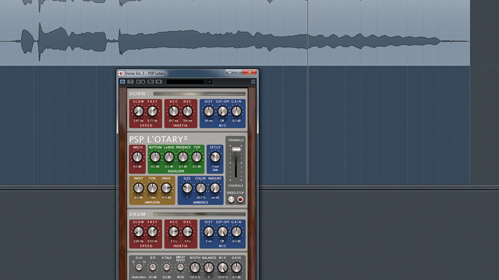This screenshot has height=280, width=499.
Task: Click the Drum DEC inertia knob
Action: click(187, 232)
